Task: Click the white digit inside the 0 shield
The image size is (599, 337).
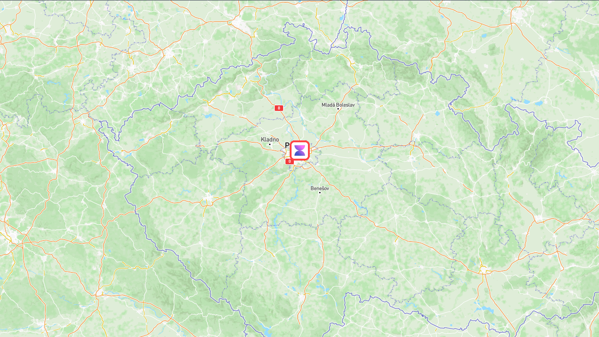Action: click(290, 161)
